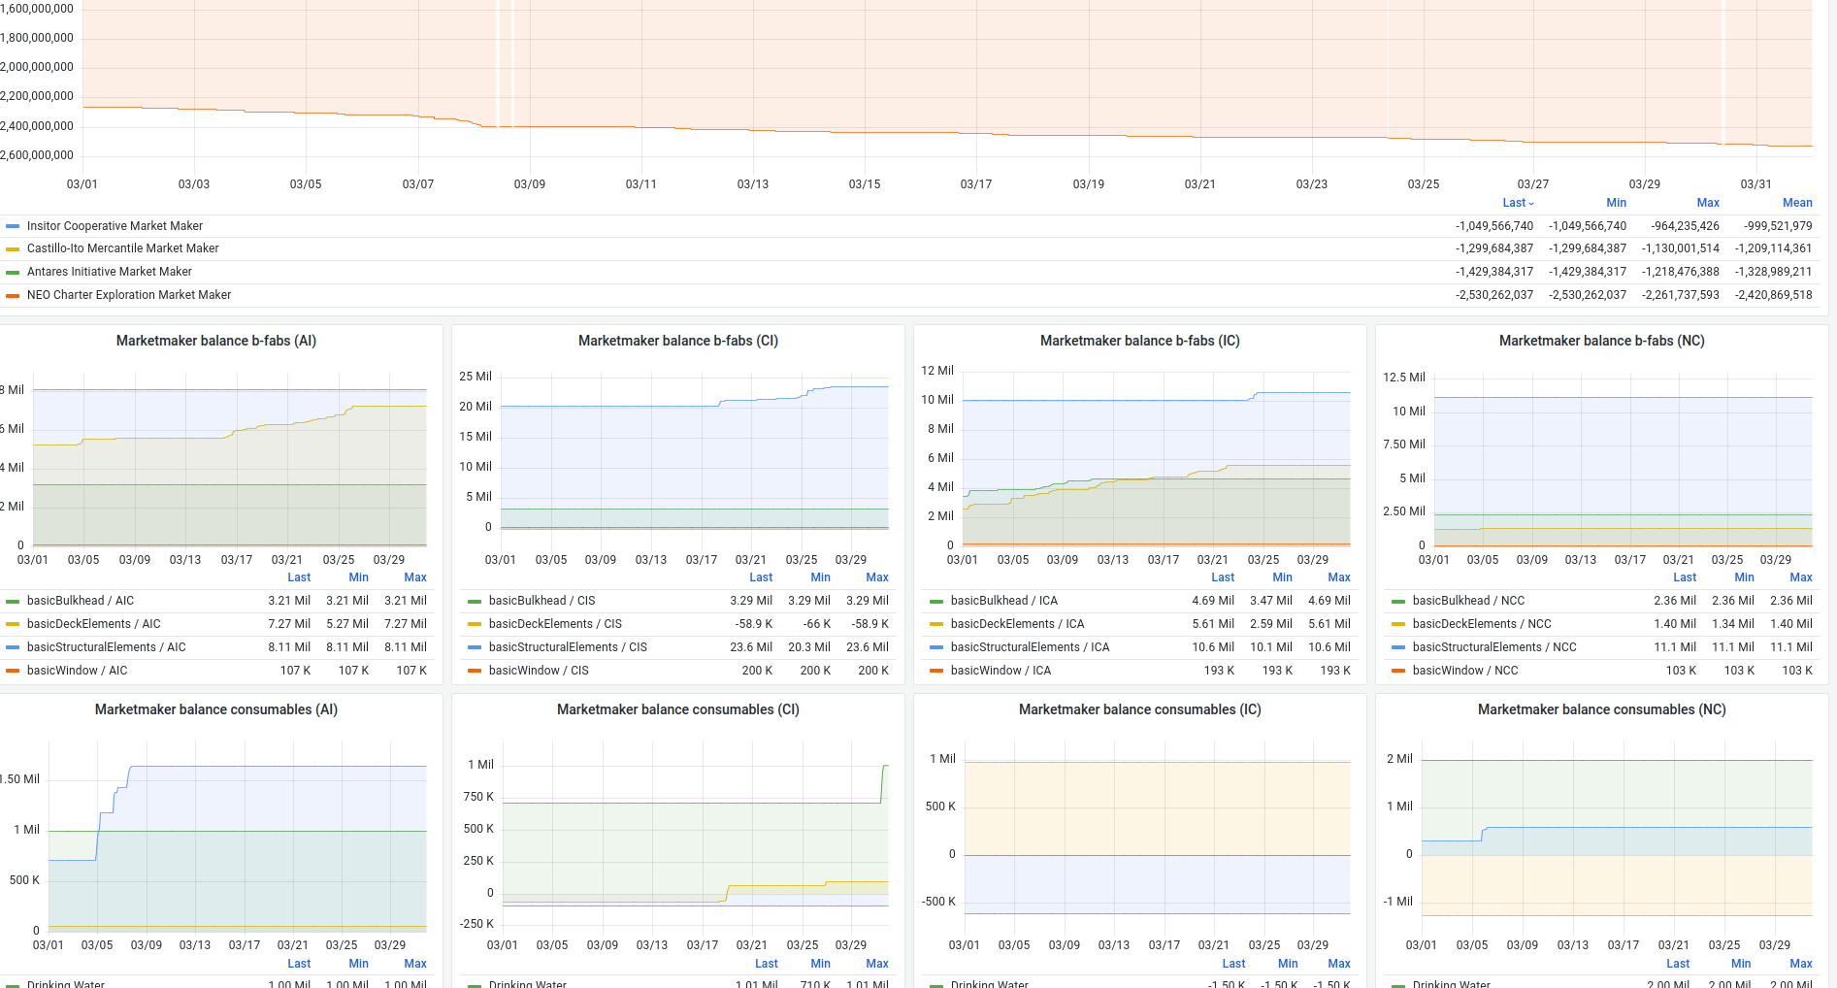
Task: Click the yellow swatch of basicDeckElements / ICA
Action: point(936,625)
